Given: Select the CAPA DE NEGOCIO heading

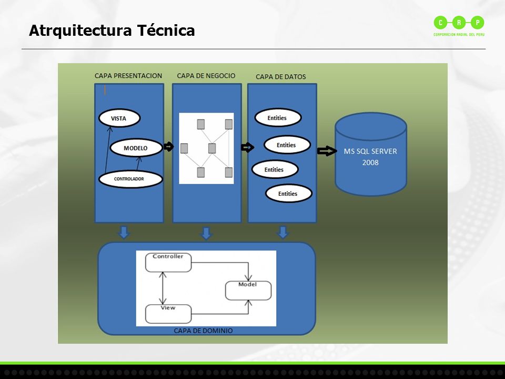Looking at the screenshot, I should coord(206,76).
